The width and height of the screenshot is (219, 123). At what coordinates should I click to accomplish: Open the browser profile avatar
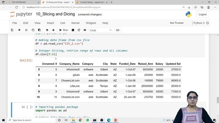click(208, 7)
